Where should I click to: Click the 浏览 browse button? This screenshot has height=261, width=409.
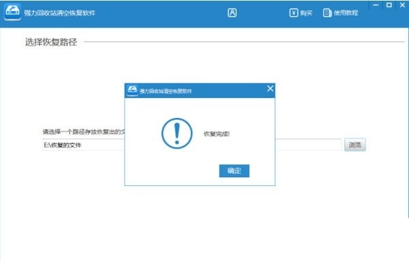point(355,144)
